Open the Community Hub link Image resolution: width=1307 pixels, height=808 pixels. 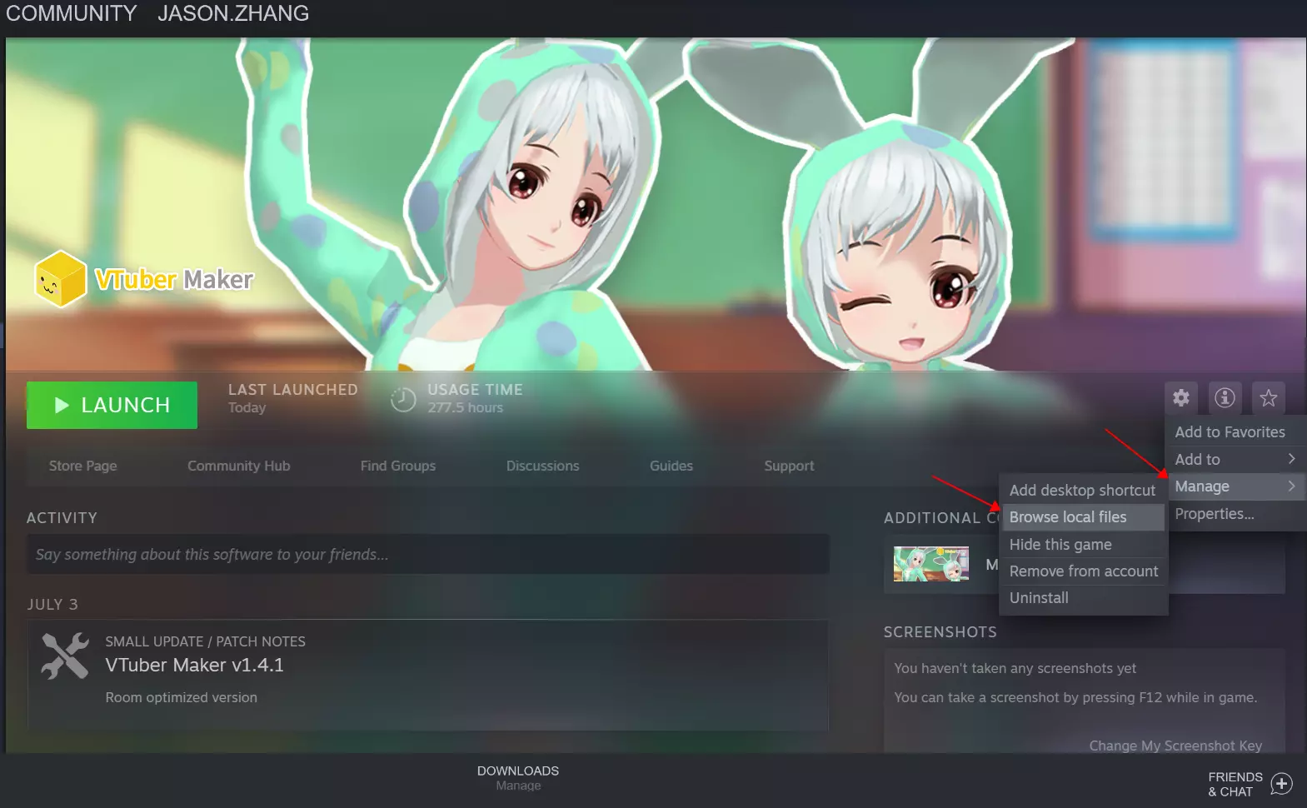tap(239, 466)
